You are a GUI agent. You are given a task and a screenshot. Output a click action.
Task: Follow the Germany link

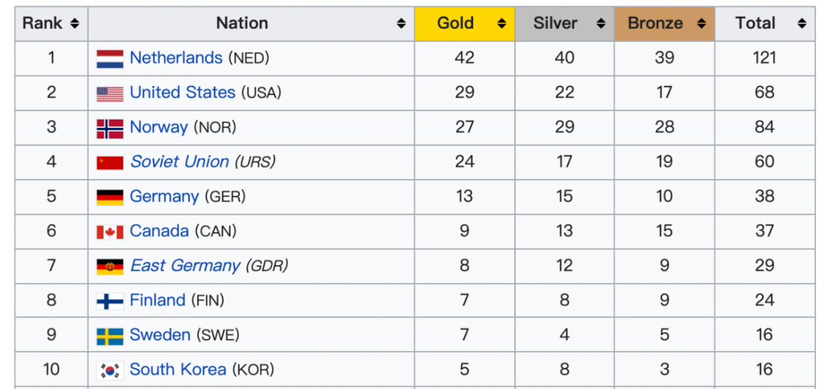click(164, 196)
